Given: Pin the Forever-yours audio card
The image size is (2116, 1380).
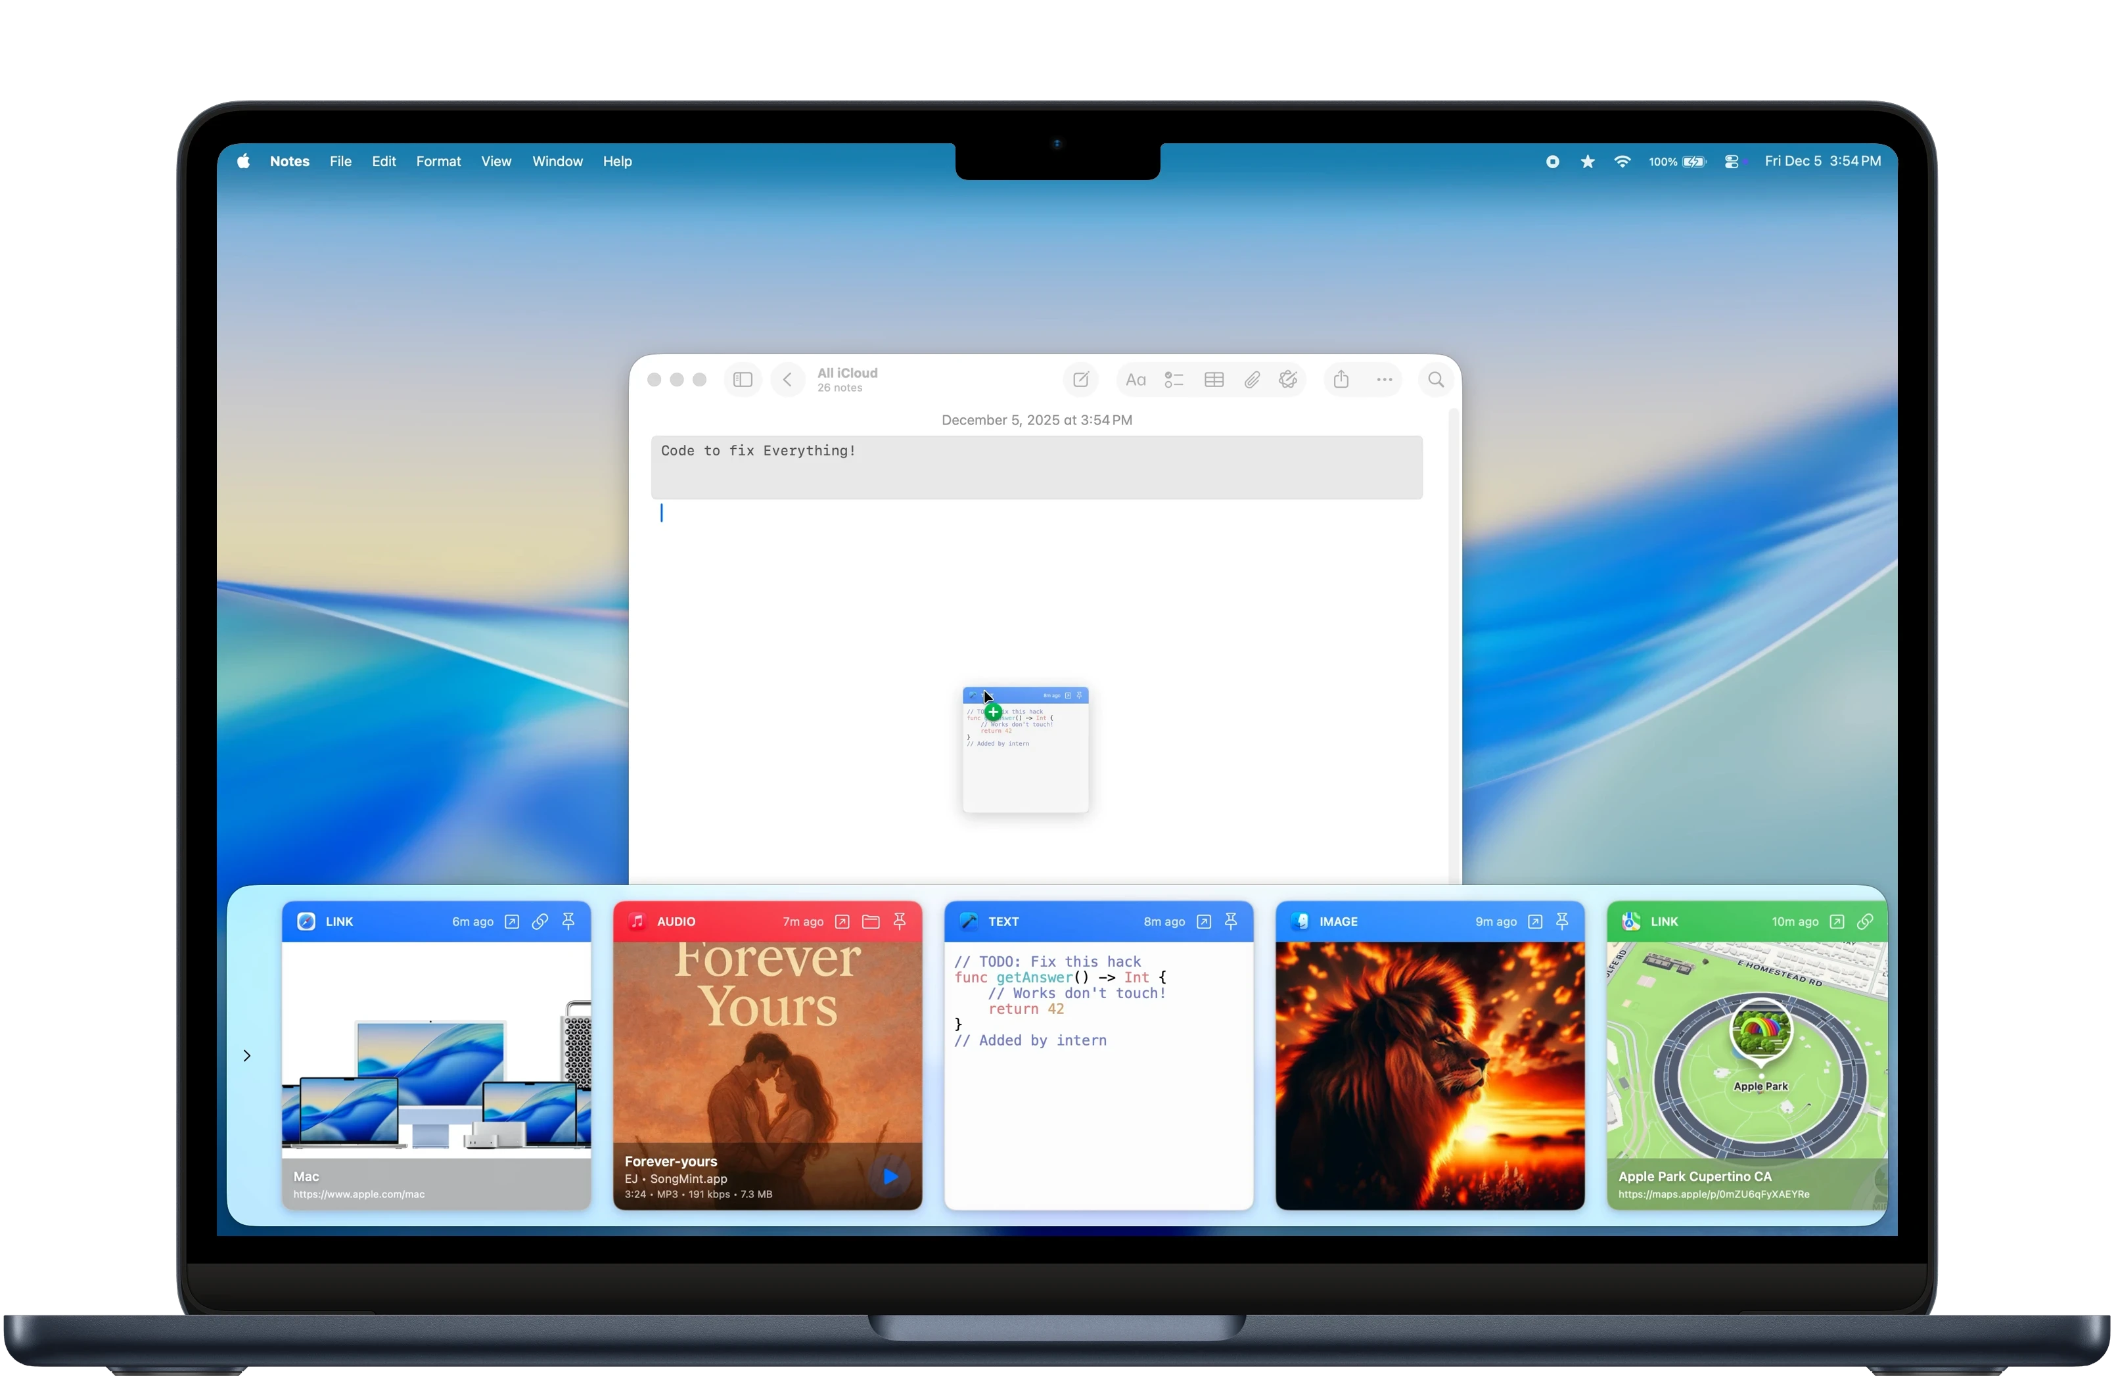Looking at the screenshot, I should [x=899, y=921].
